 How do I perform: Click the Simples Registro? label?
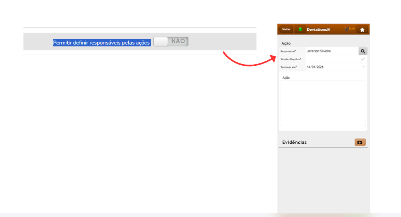point(290,59)
